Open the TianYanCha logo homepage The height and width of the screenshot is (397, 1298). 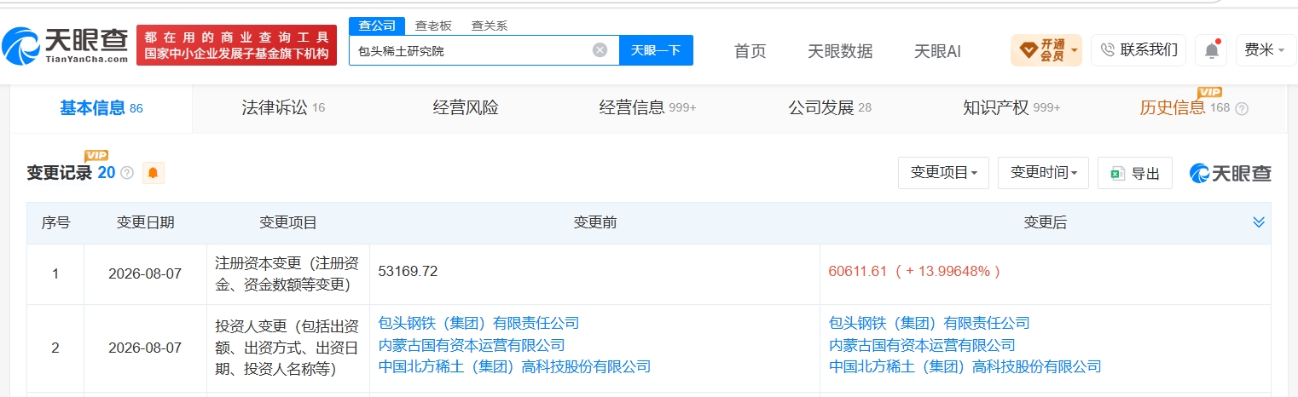pyautogui.click(x=66, y=45)
